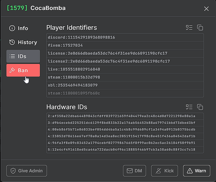The width and height of the screenshot is (216, 182).
Task: Select the IDs tab
Action: pyautogui.click(x=23, y=56)
